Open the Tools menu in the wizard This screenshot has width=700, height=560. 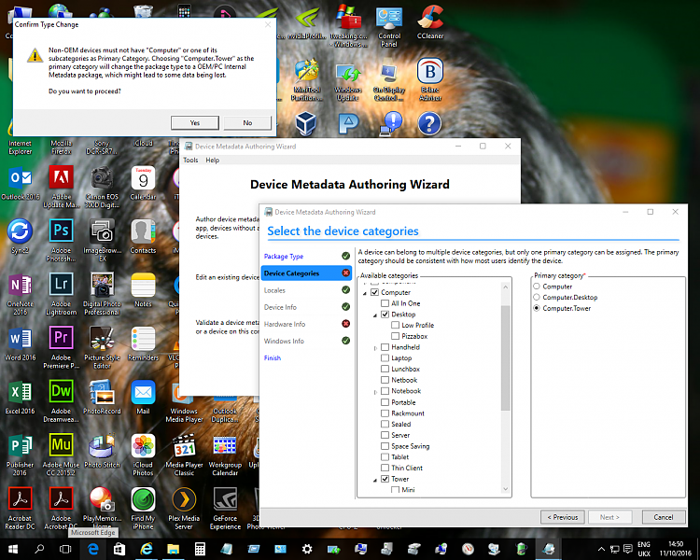point(190,161)
